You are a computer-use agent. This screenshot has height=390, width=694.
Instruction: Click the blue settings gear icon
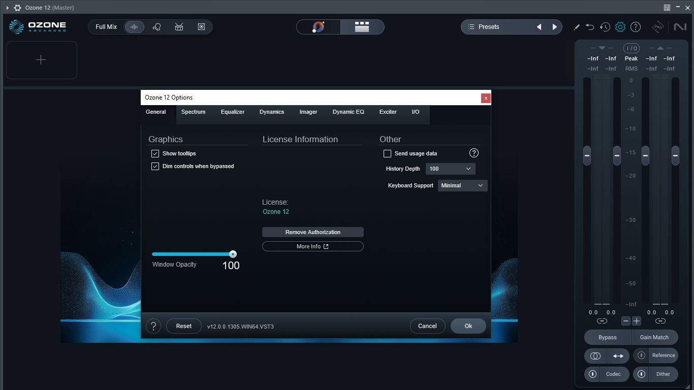tap(620, 27)
